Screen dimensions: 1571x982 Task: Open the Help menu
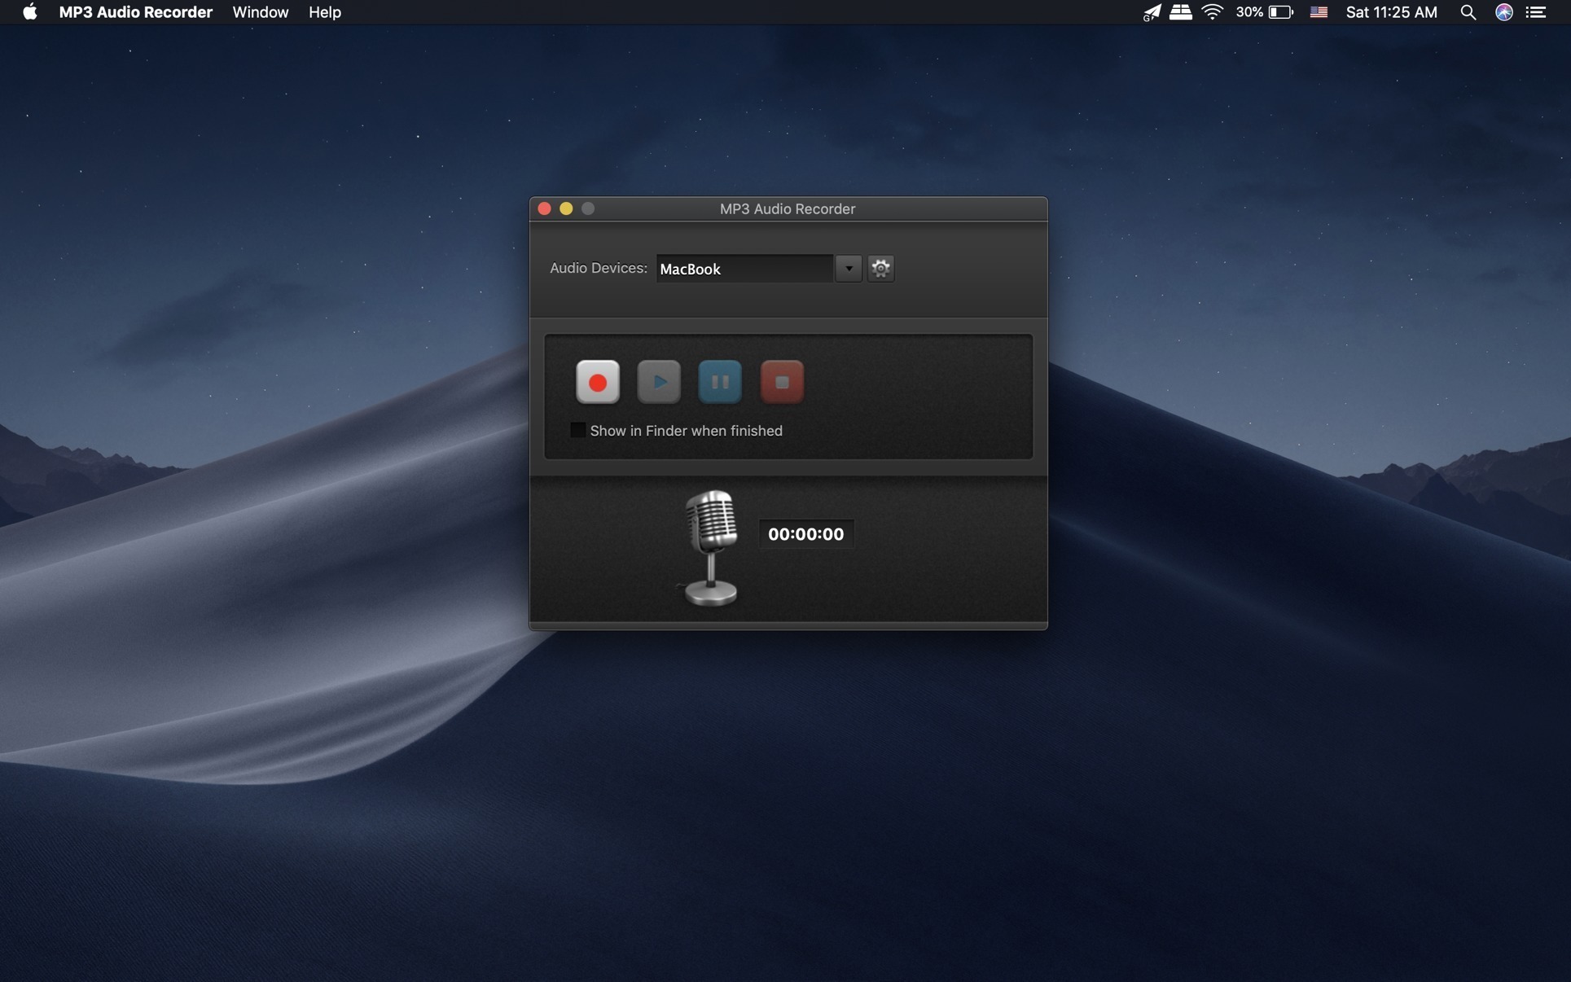coord(324,12)
